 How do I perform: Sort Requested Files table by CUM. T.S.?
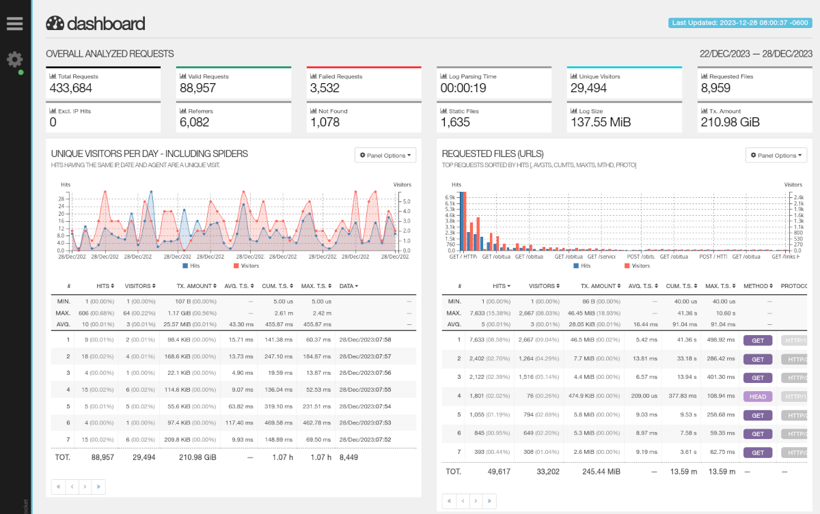click(x=683, y=286)
